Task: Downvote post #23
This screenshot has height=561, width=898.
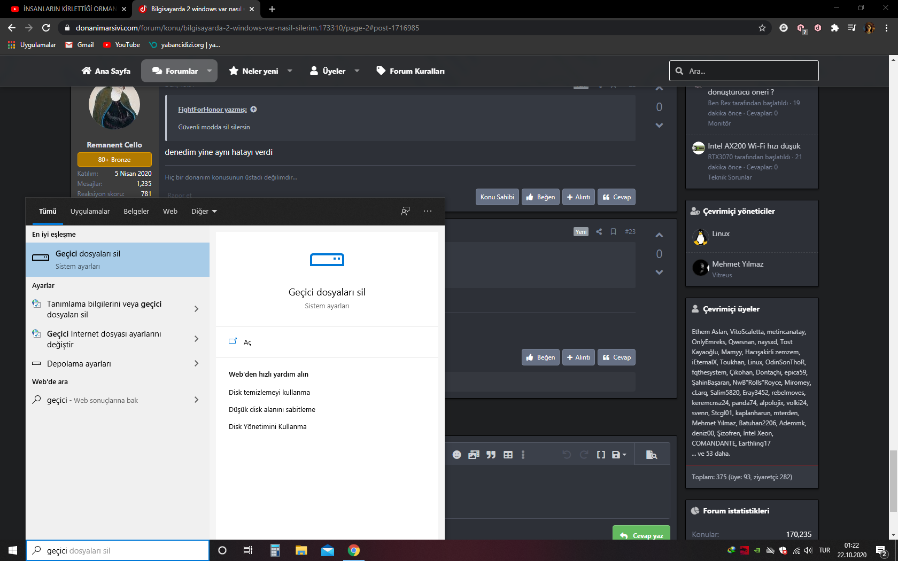Action: click(x=659, y=272)
